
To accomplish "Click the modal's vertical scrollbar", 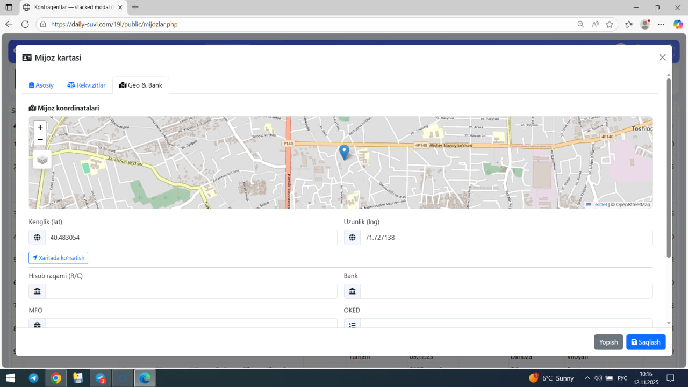I will [669, 168].
